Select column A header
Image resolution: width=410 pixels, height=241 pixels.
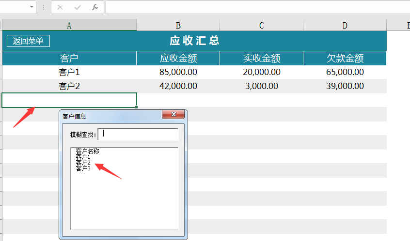[x=69, y=25]
